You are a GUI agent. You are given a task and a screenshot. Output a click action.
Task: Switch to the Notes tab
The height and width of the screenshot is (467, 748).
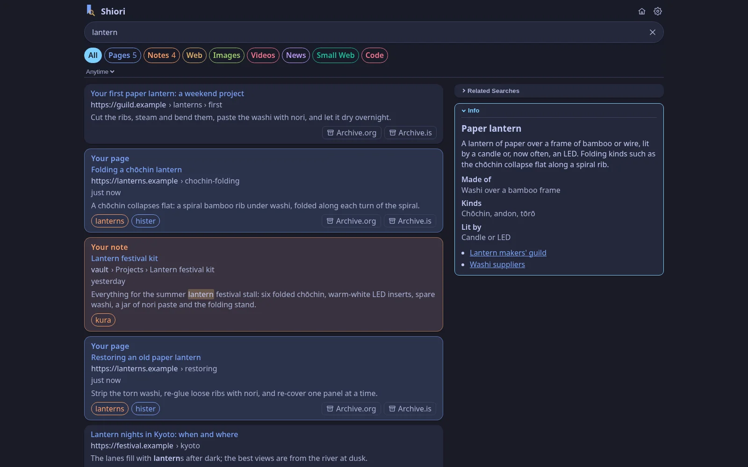point(162,55)
